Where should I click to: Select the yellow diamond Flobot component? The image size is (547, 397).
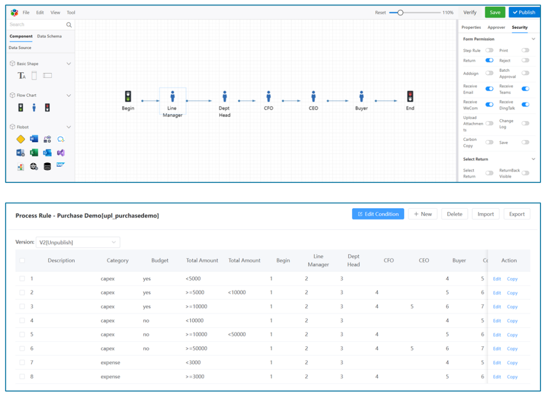[20, 139]
